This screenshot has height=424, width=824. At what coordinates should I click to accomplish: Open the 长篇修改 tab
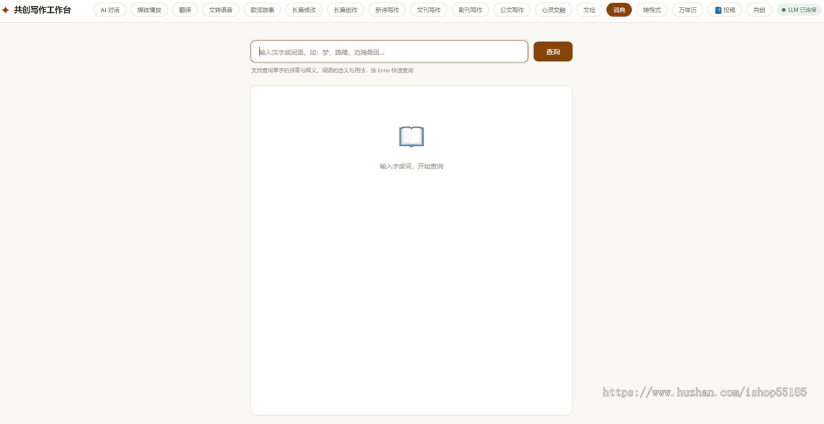304,10
